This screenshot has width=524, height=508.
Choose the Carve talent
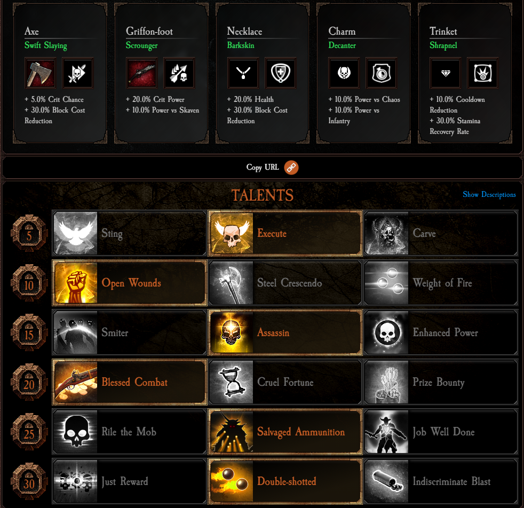440,233
